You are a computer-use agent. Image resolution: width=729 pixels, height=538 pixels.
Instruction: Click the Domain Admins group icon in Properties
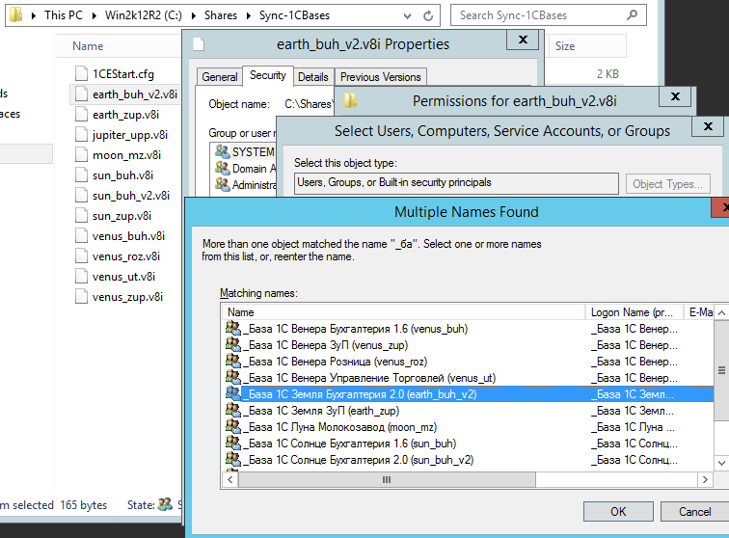click(223, 168)
